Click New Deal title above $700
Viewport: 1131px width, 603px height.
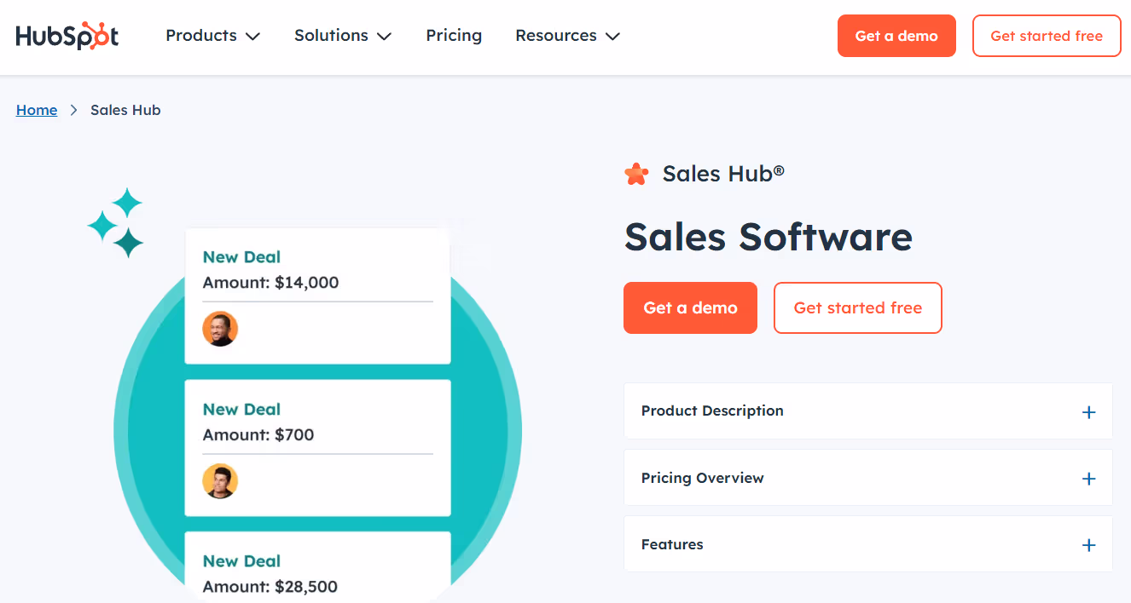pos(241,410)
